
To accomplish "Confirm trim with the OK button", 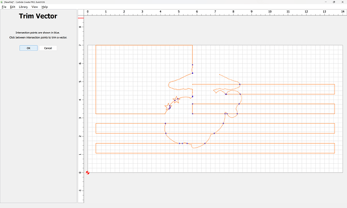I will [x=28, y=48].
